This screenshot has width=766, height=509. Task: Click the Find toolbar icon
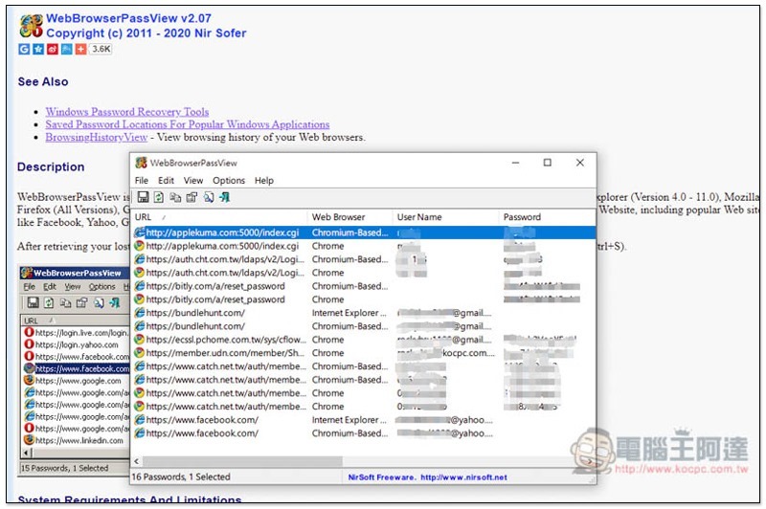(209, 197)
